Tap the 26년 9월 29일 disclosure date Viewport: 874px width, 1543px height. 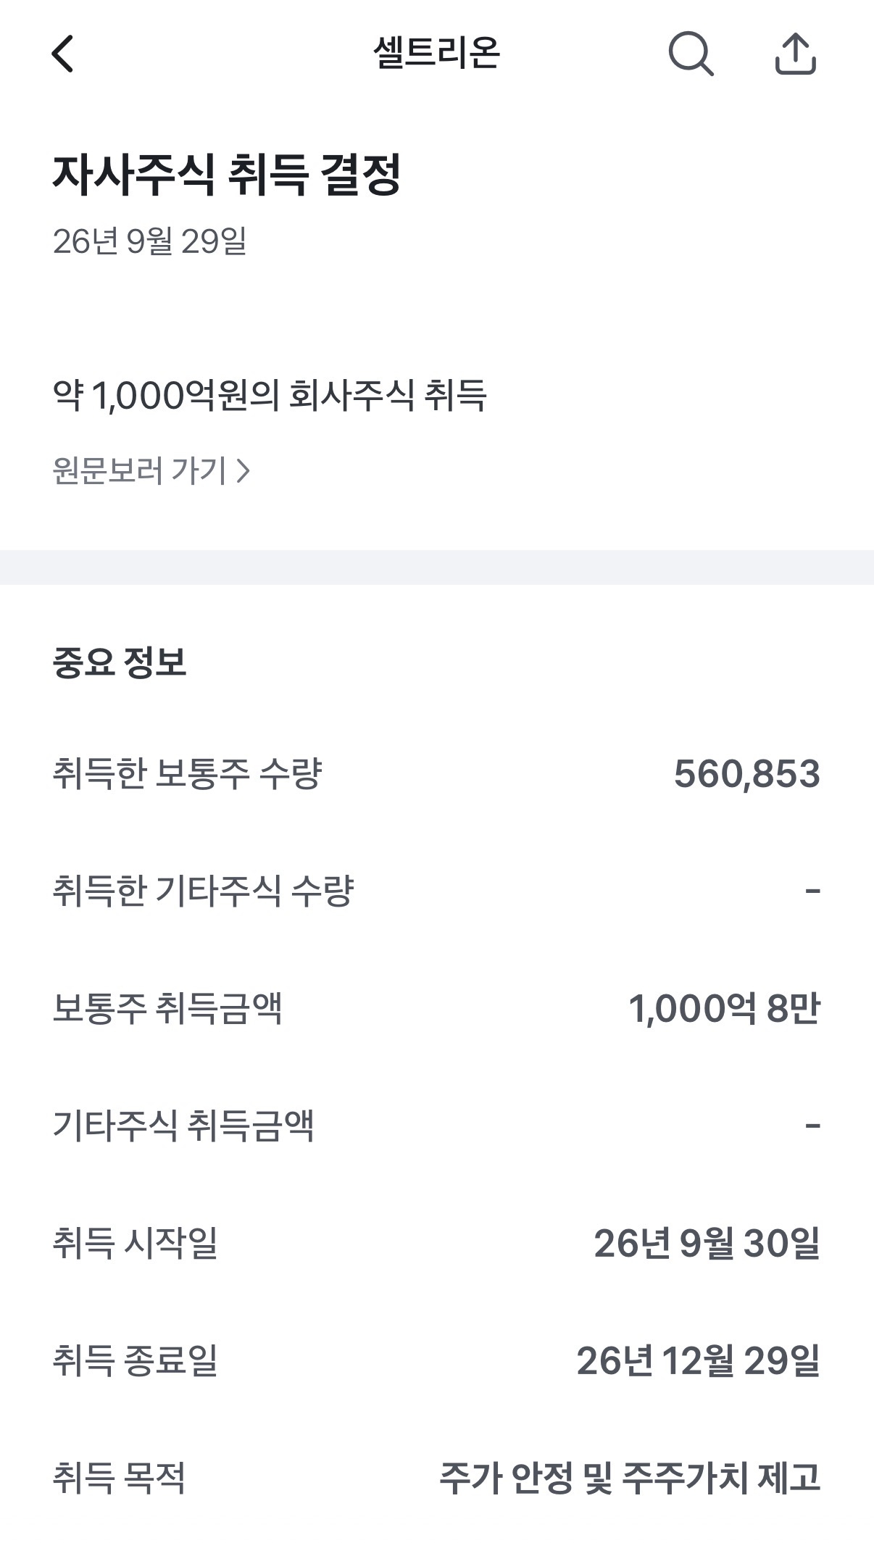149,241
